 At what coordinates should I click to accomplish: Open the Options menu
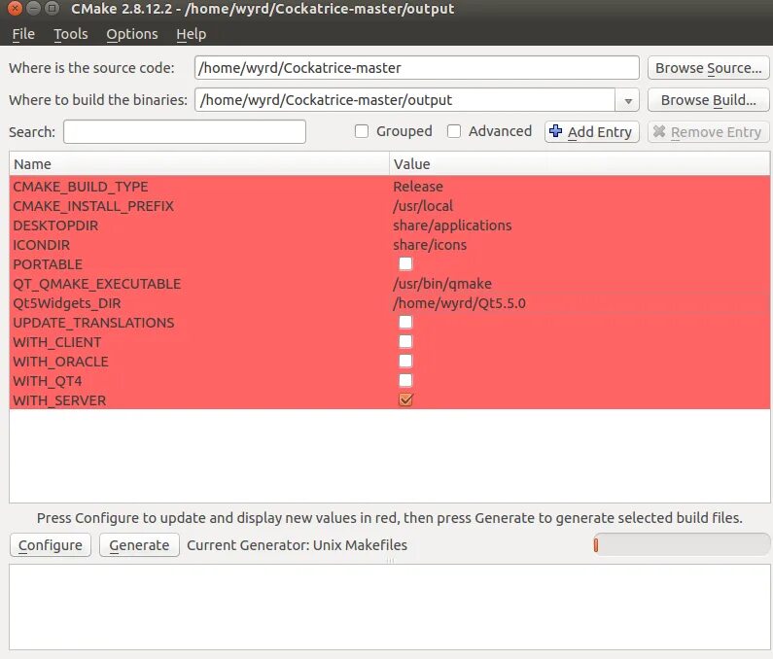[132, 34]
